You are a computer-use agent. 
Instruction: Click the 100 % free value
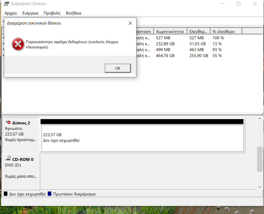pos(218,38)
